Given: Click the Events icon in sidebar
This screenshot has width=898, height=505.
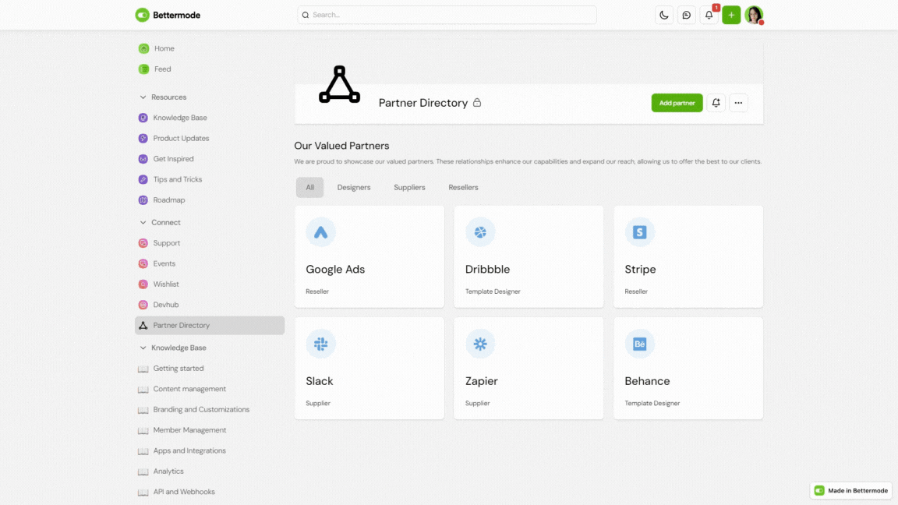Looking at the screenshot, I should coord(143,264).
